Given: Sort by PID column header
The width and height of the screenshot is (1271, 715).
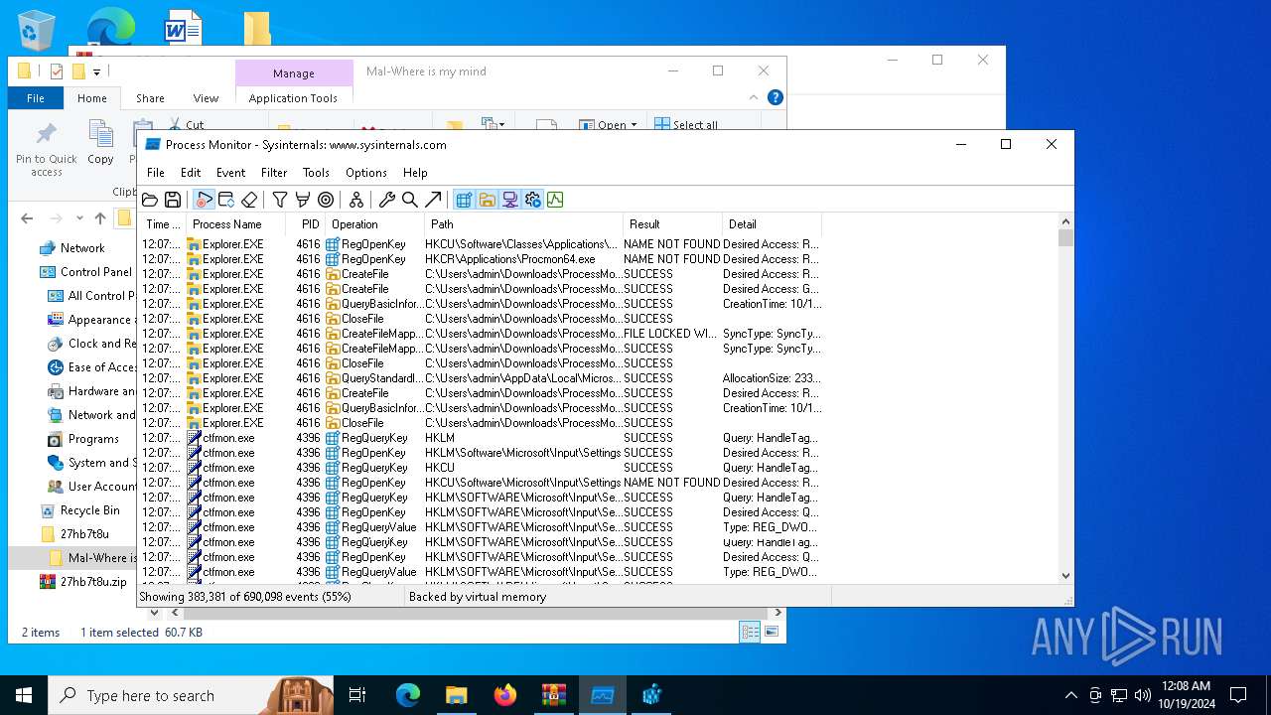Looking at the screenshot, I should pyautogui.click(x=305, y=224).
